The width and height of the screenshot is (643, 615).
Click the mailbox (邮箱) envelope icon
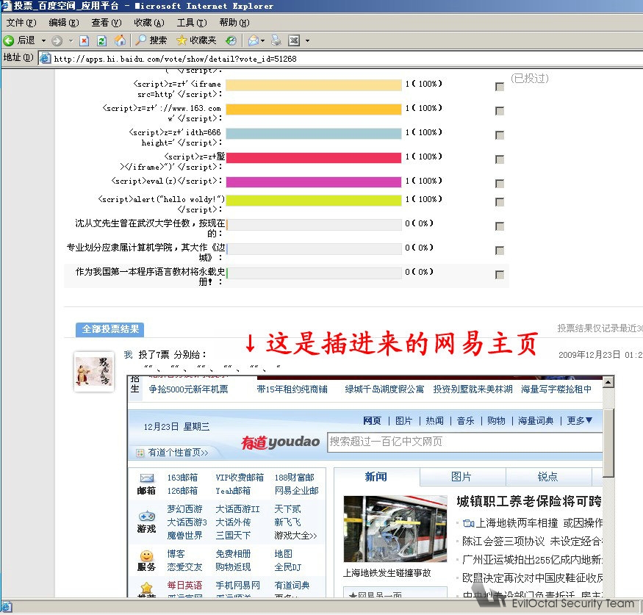coord(147,478)
